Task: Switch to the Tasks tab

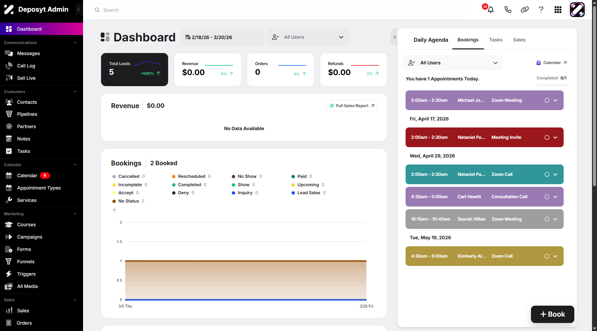Action: [x=496, y=40]
